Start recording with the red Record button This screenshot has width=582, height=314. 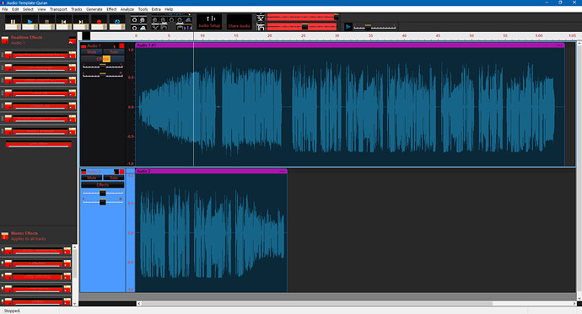coord(99,22)
